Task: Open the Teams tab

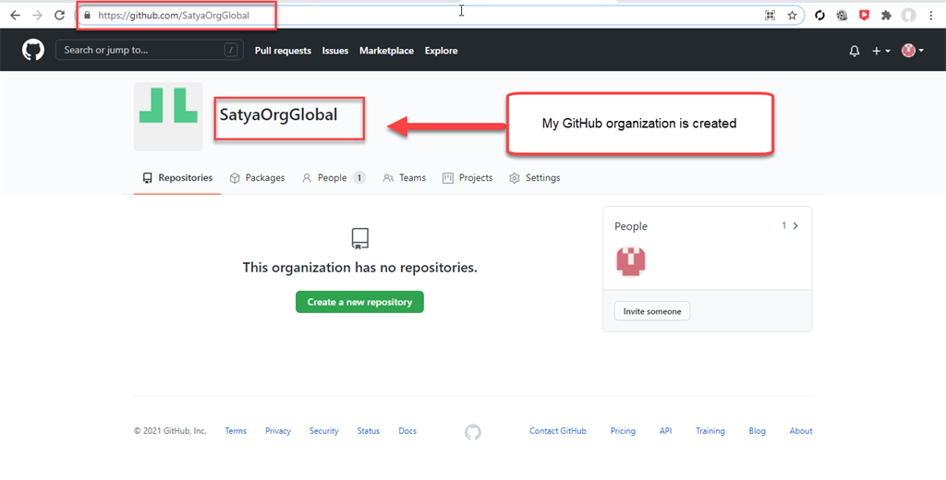Action: 405,178
